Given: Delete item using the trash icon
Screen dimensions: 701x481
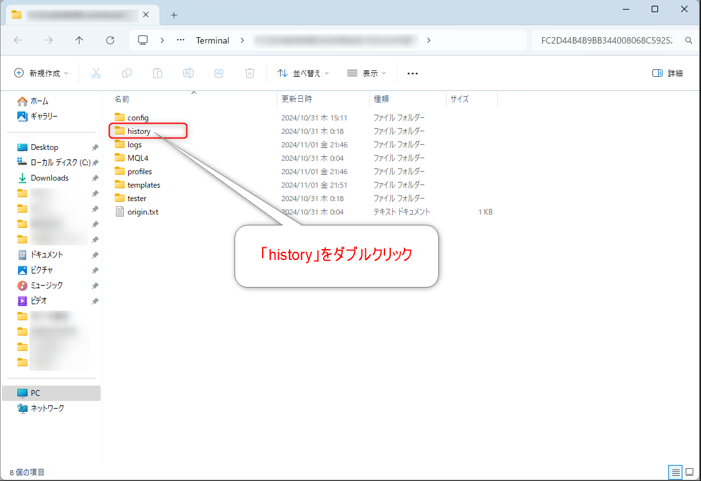Looking at the screenshot, I should click(249, 72).
